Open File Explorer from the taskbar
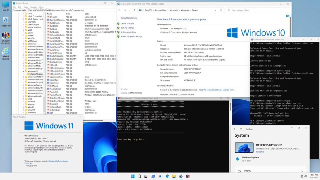Screen dimensions: 320x180 click(174, 176)
